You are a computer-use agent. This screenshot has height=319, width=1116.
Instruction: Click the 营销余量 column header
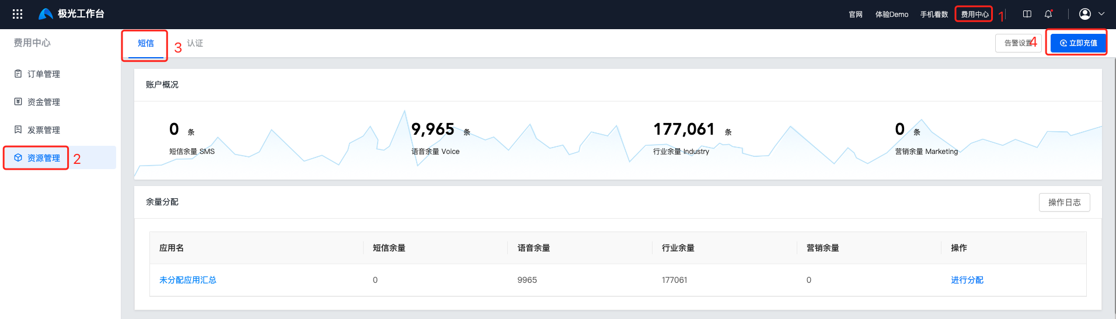823,248
